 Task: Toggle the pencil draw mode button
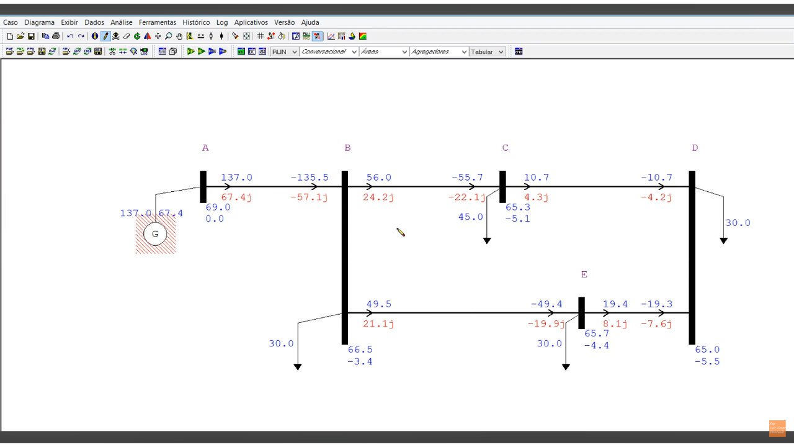(x=105, y=37)
